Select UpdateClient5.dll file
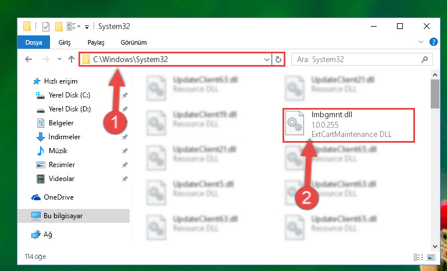The image size is (447, 271). click(x=191, y=193)
